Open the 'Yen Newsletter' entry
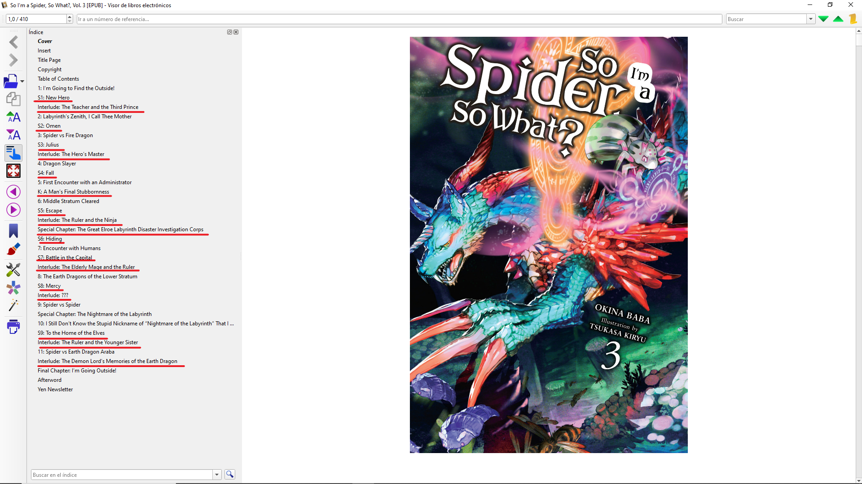This screenshot has height=484, width=862. 55,389
